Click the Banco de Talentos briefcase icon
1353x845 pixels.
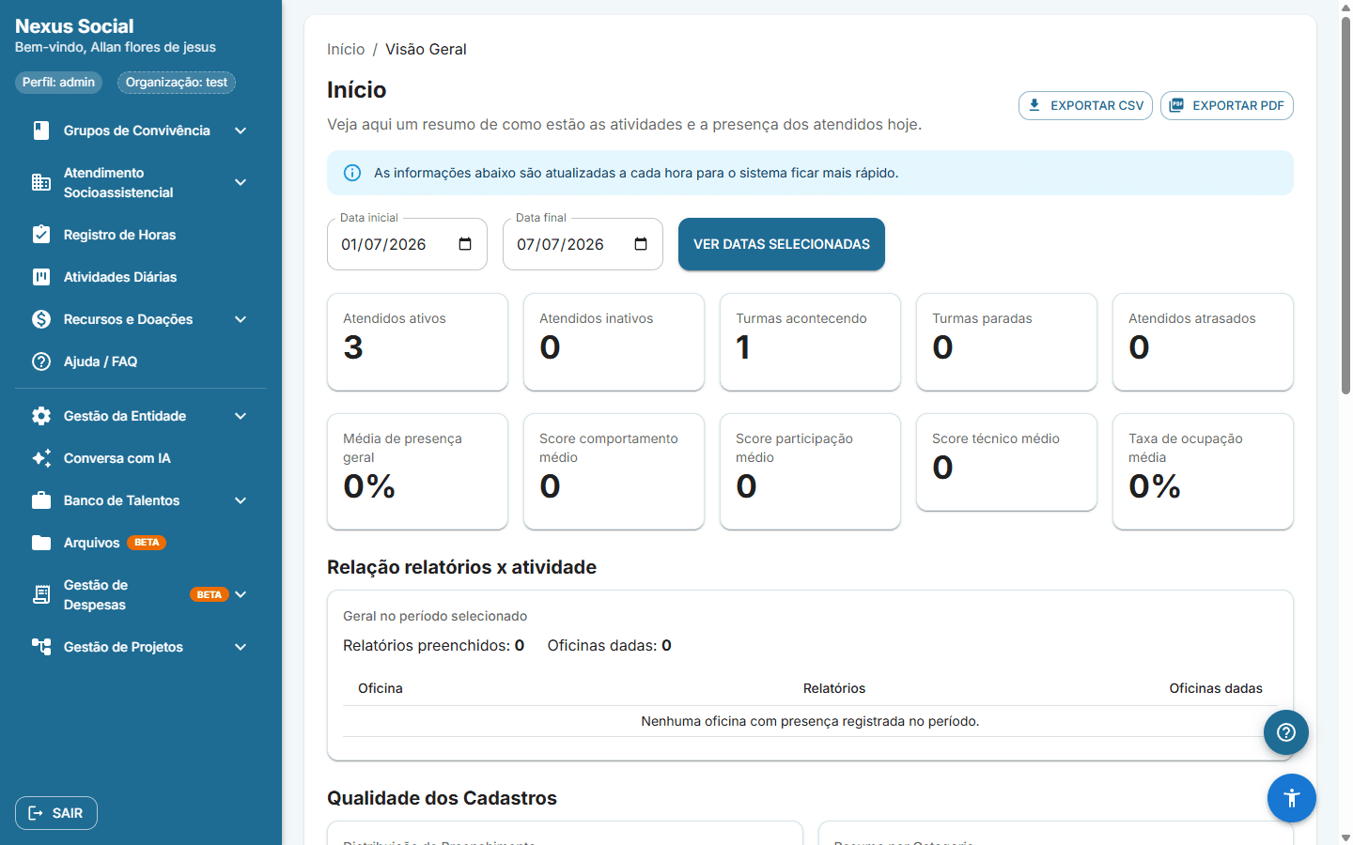click(x=41, y=500)
